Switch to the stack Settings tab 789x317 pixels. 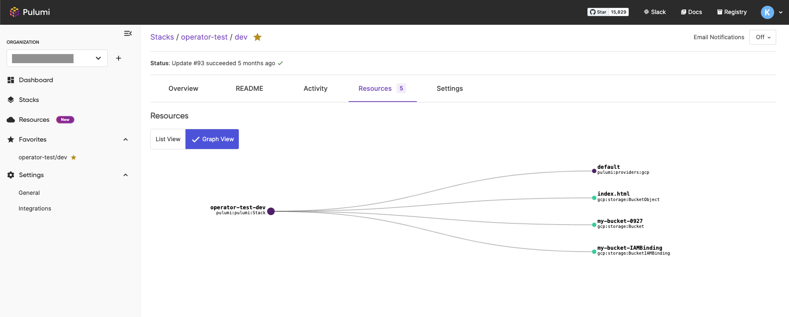[x=450, y=88]
